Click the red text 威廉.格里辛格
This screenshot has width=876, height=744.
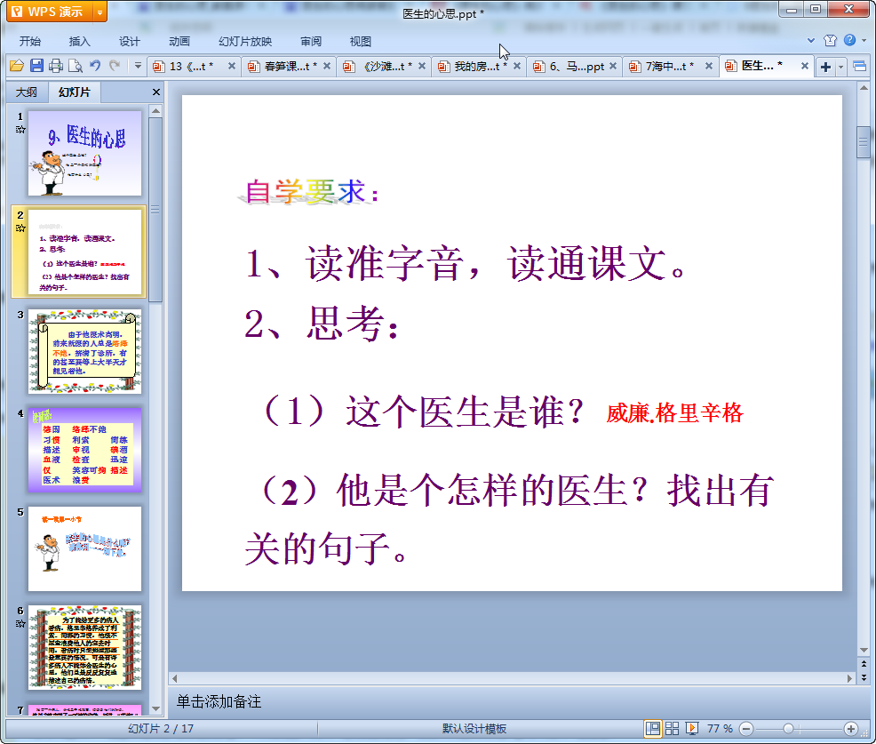(x=674, y=413)
